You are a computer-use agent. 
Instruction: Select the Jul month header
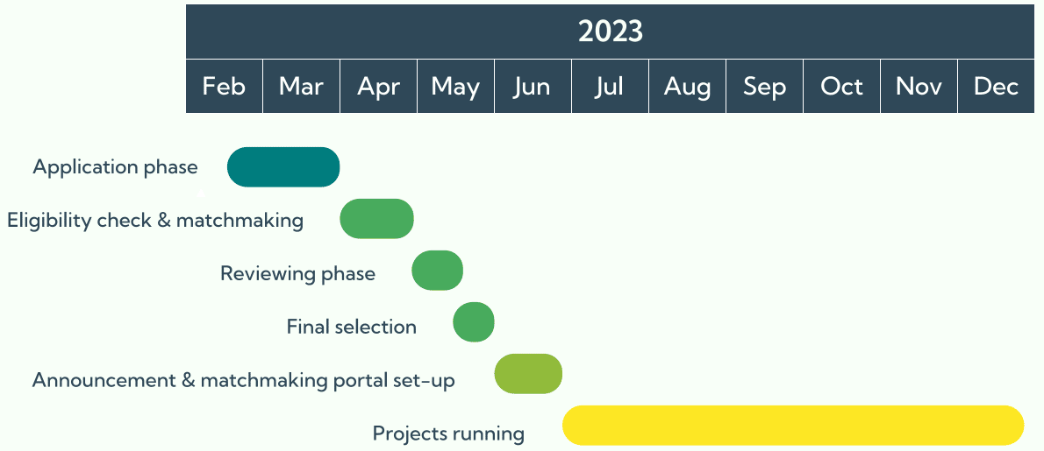610,87
